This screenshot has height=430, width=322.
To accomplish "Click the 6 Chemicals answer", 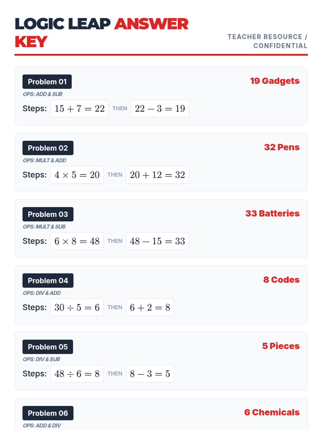I will tap(272, 412).
